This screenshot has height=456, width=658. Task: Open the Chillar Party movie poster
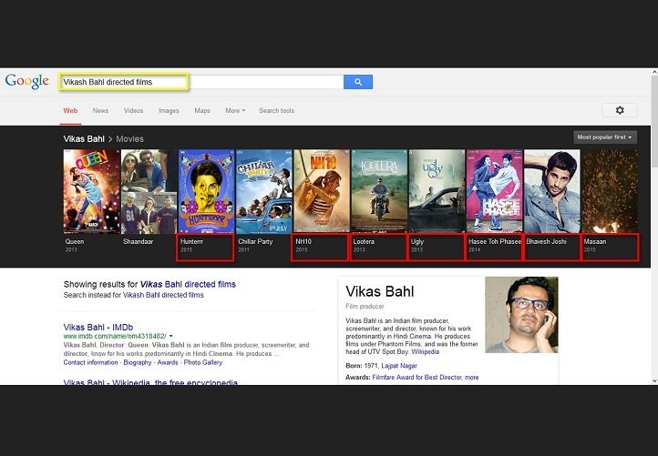tap(264, 191)
